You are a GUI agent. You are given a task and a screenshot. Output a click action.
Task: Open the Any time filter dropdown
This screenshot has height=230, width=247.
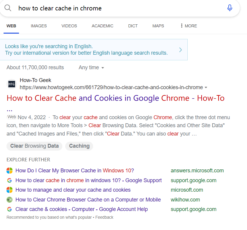[91, 67]
